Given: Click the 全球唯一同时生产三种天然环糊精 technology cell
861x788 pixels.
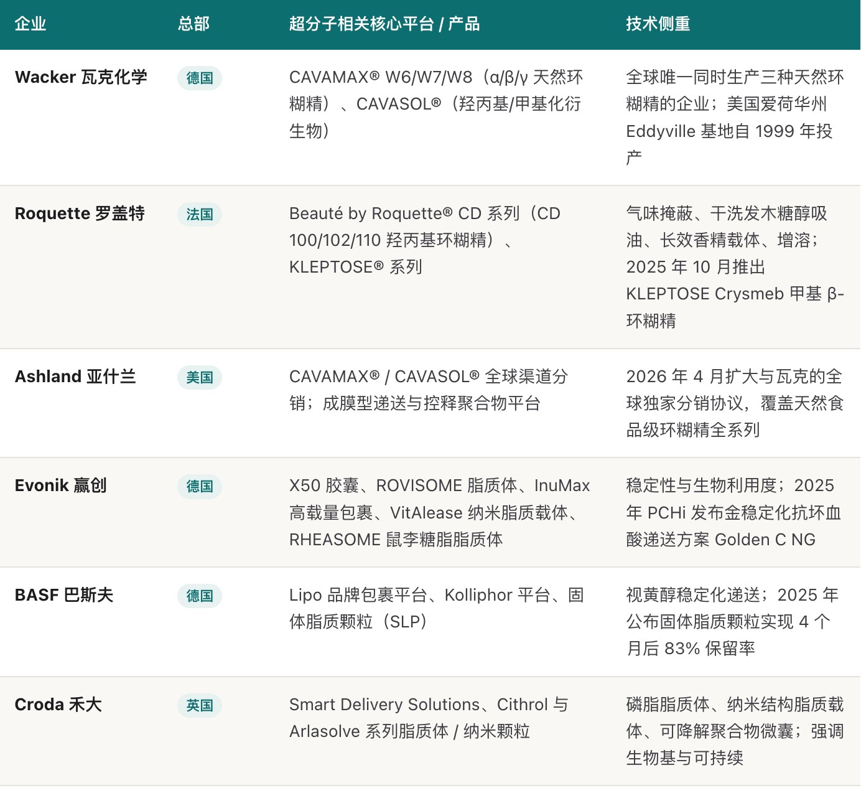Looking at the screenshot, I should (735, 118).
